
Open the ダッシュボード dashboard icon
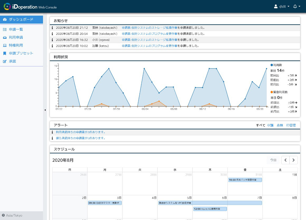point(5,20)
